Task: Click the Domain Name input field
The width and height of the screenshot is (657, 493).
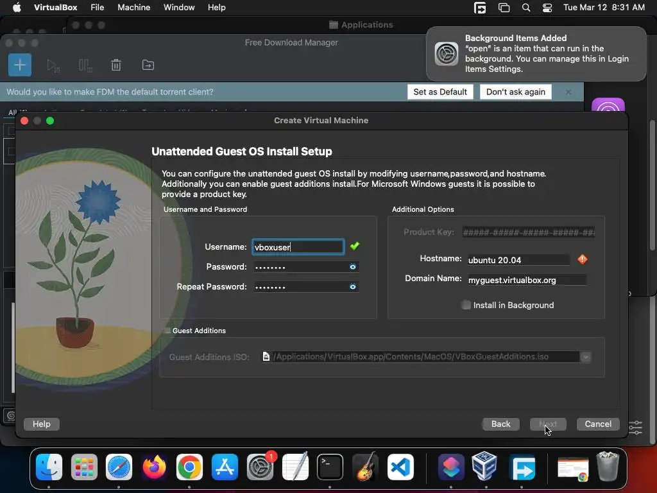Action: (527, 280)
